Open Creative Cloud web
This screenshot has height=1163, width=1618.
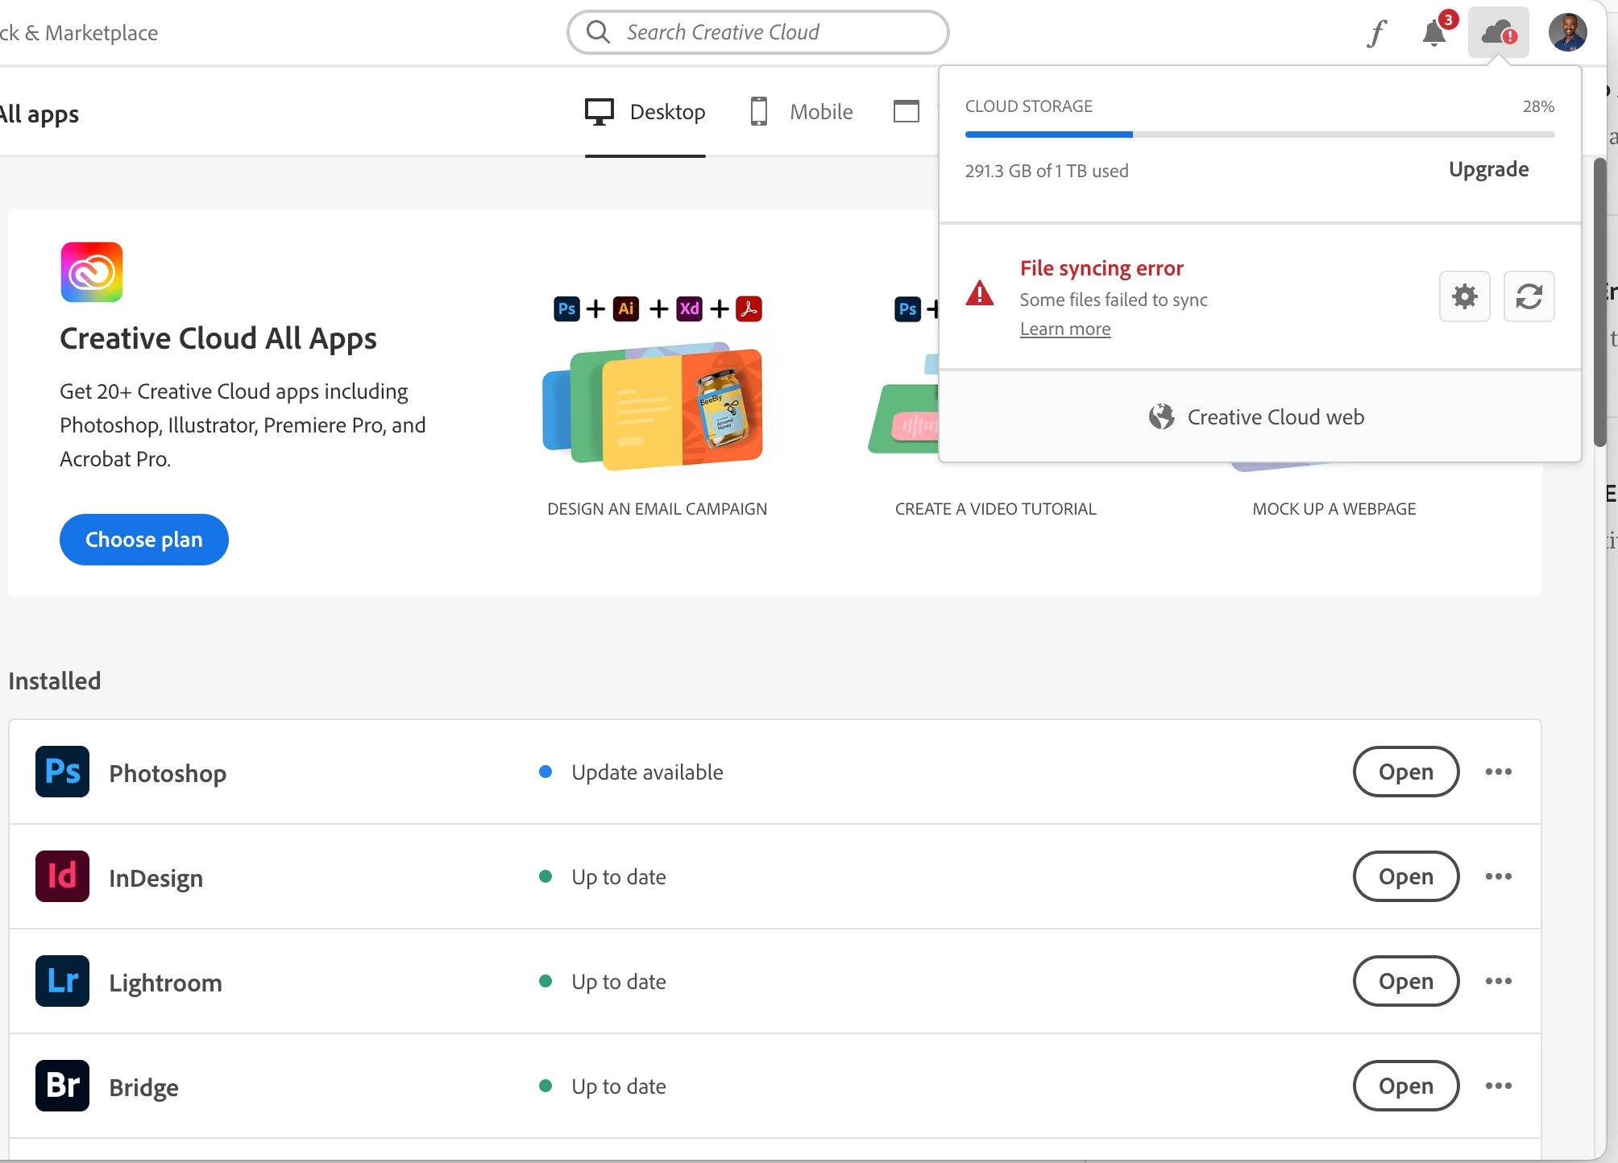(1258, 417)
